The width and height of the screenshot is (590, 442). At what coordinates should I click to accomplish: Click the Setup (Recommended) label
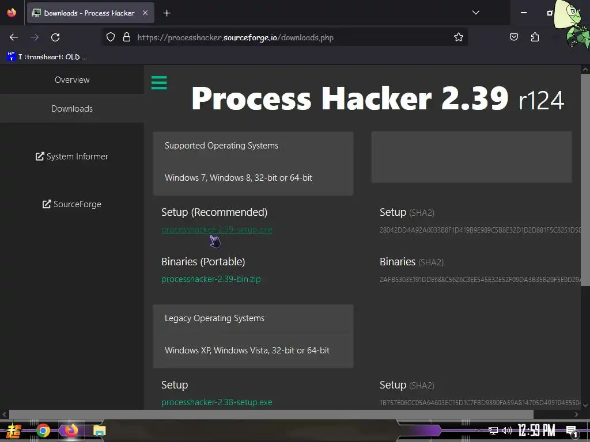[214, 212]
